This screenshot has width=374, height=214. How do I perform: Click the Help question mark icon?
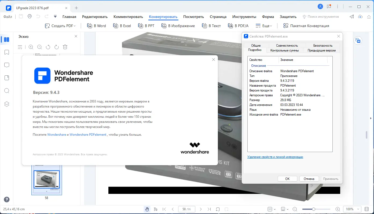(7, 200)
